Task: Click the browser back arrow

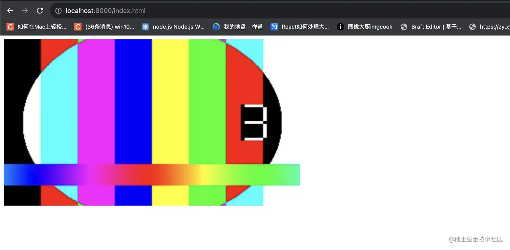Action: pyautogui.click(x=10, y=10)
